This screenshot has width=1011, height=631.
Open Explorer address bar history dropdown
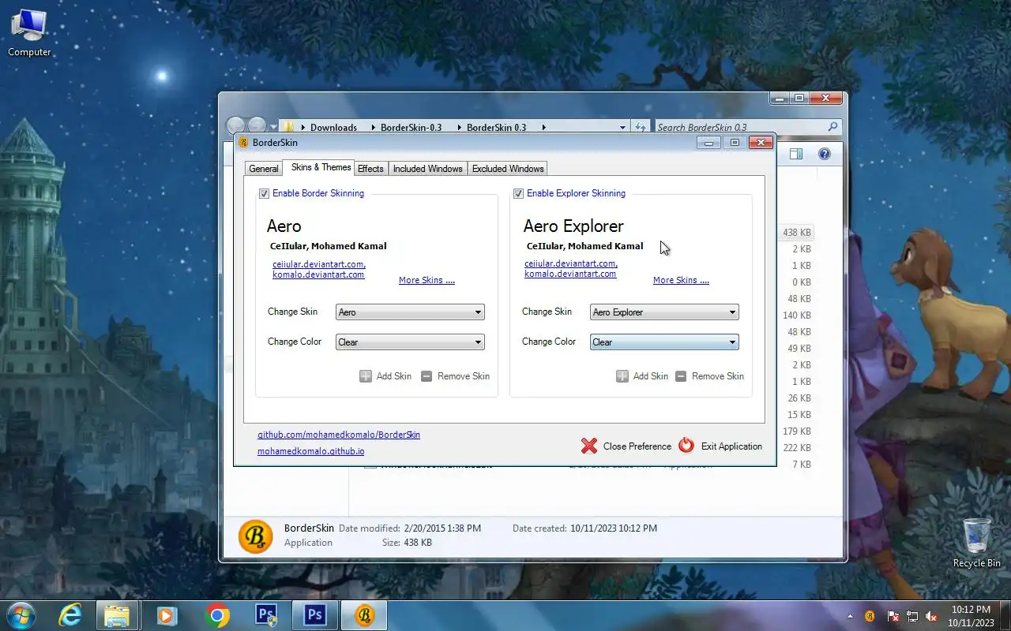(623, 127)
